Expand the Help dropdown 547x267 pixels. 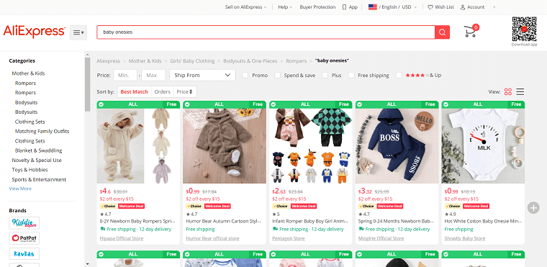click(285, 7)
